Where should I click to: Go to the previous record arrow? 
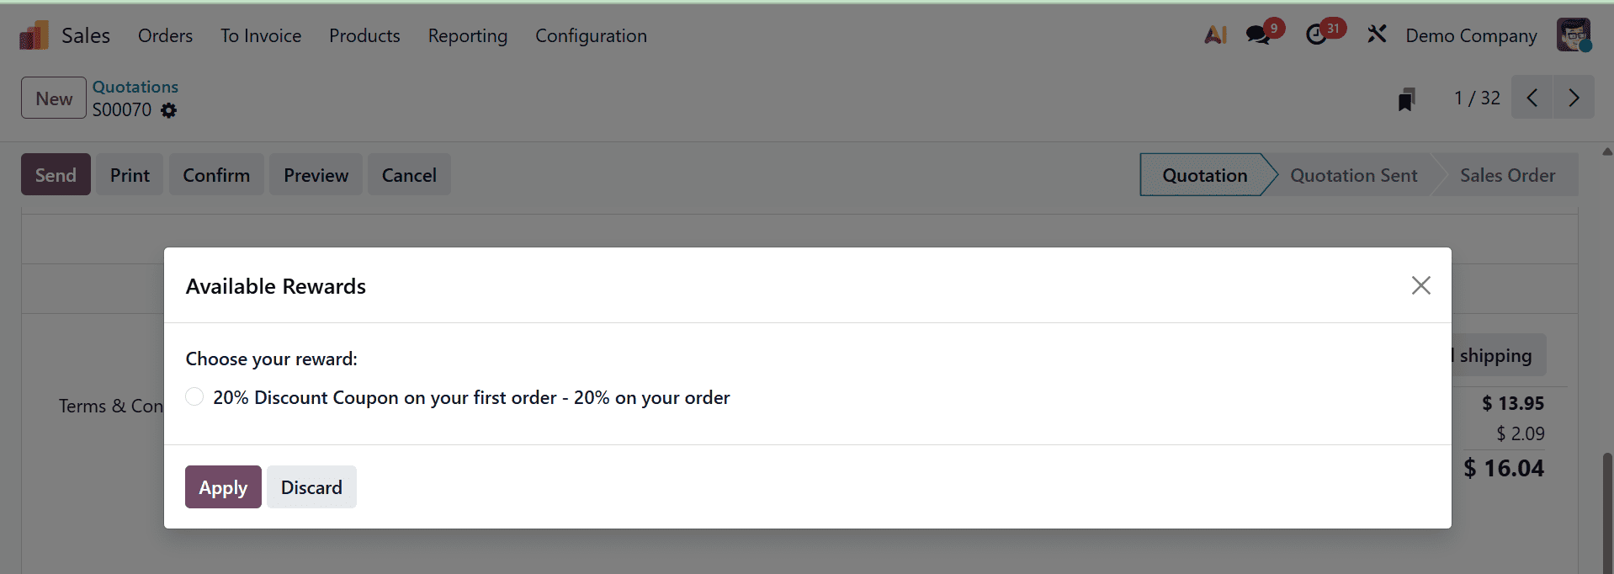tap(1532, 98)
